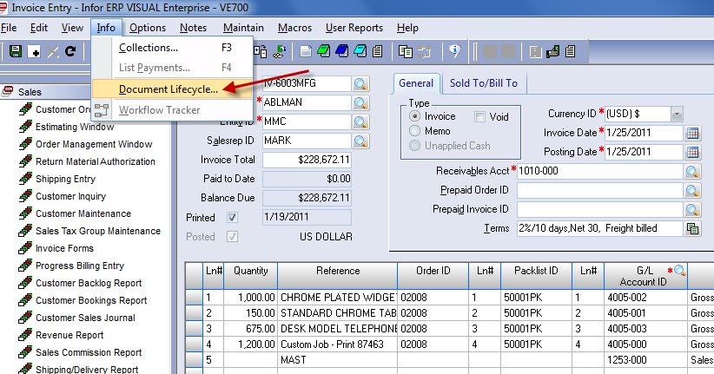Toggle the Void checkbox

pyautogui.click(x=479, y=117)
